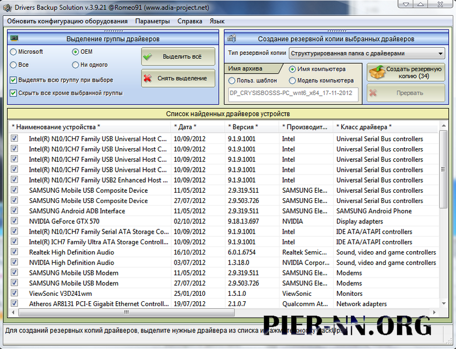Screen dimensions: 456x349
Task: Toggle Скрыть все кроме выбранной группы checkbox
Action: tap(13, 93)
